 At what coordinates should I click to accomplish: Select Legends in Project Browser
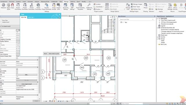coord(163,26)
